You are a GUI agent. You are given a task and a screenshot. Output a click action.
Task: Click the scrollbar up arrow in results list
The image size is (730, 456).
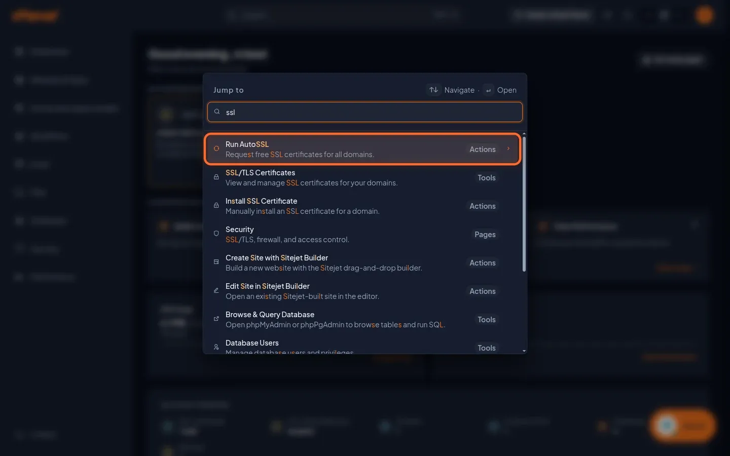pos(524,134)
